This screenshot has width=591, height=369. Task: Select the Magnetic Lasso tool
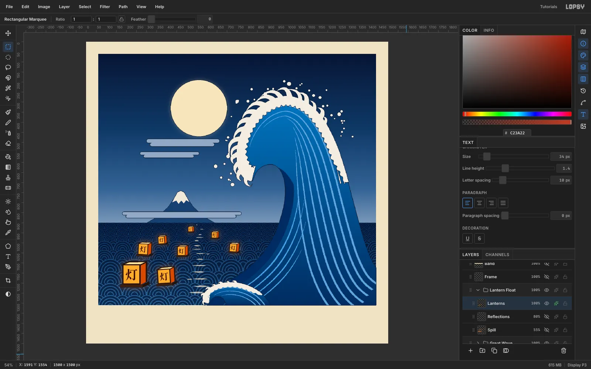(8, 78)
